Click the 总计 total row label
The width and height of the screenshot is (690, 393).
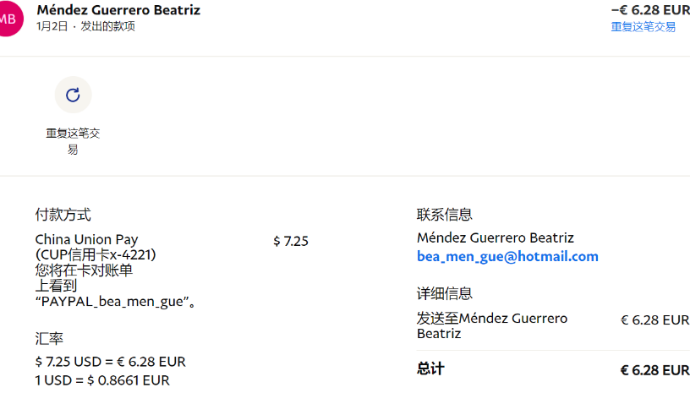tap(430, 369)
